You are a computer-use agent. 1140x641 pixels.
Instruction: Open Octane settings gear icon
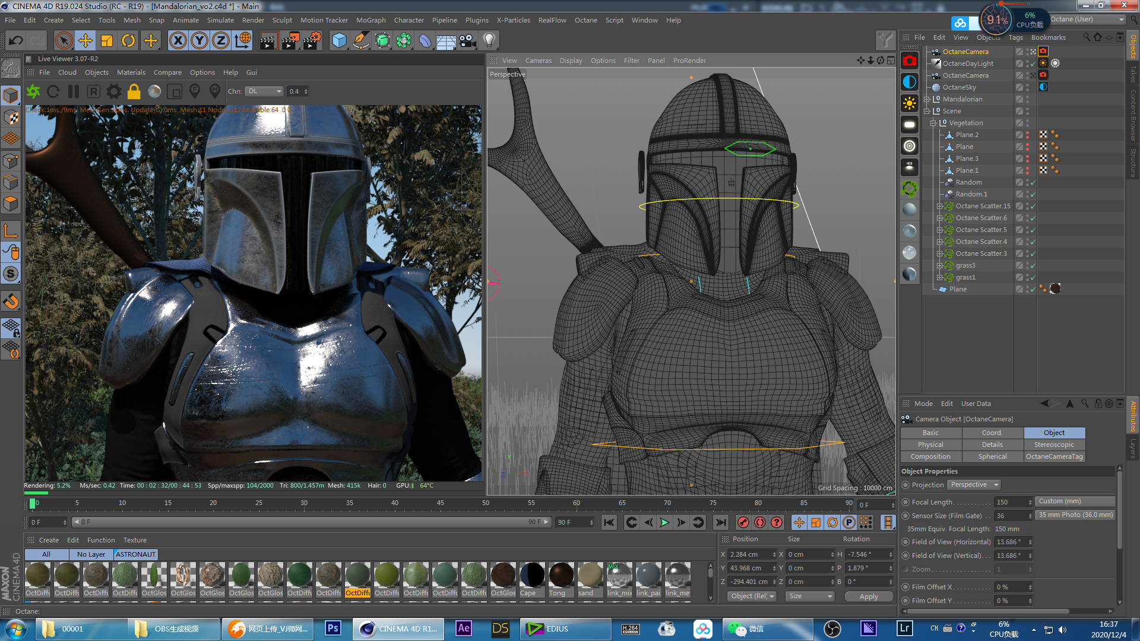114,91
